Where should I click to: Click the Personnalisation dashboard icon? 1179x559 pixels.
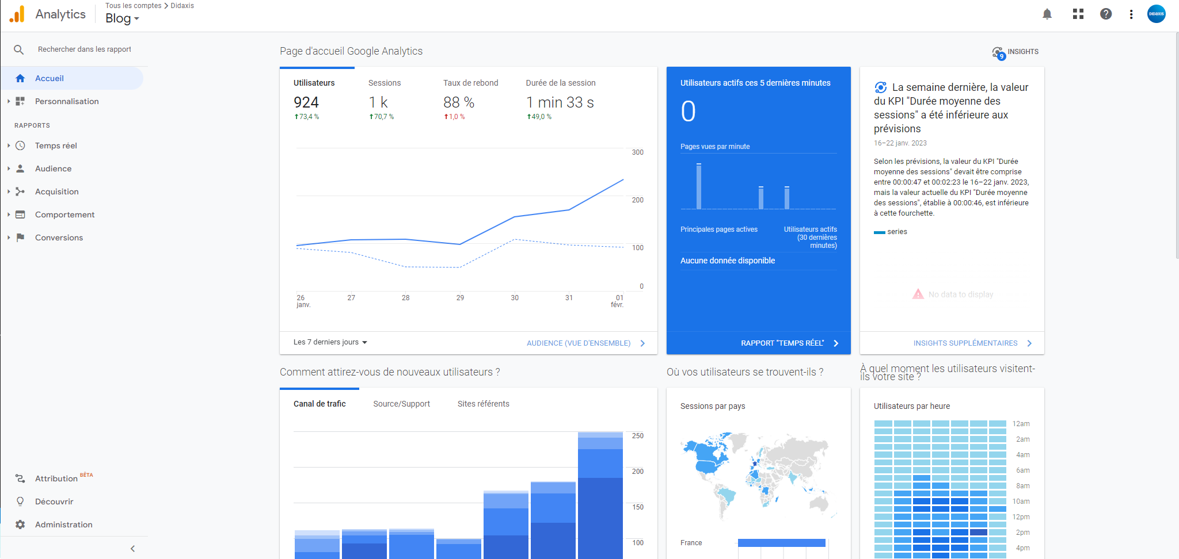pos(20,101)
